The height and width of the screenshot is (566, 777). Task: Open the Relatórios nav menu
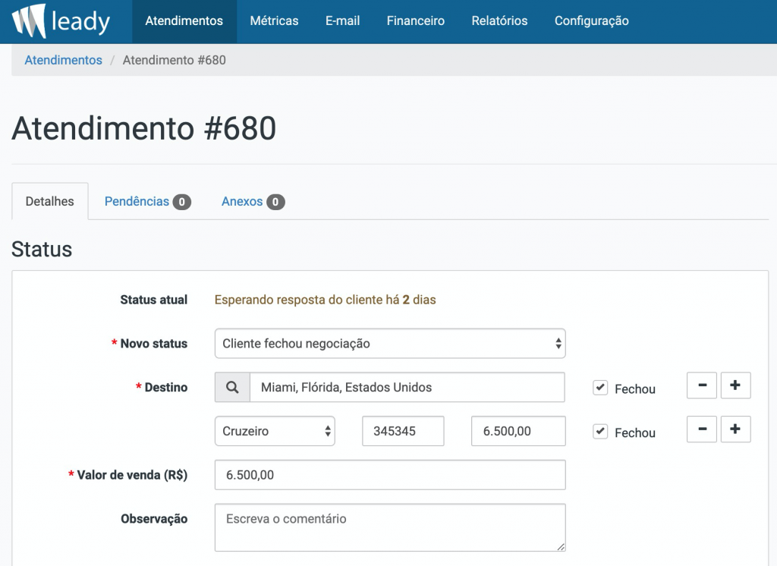[x=499, y=20]
